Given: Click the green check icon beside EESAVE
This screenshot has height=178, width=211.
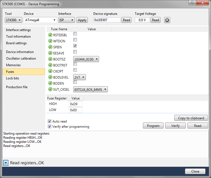Looking at the screenshot, I should 50,53.
